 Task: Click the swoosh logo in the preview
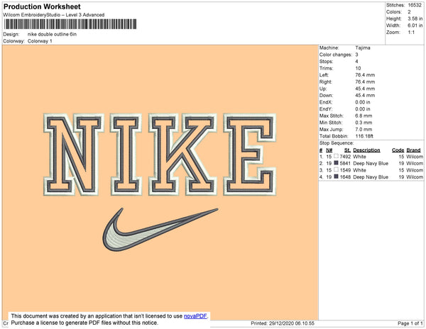pos(160,230)
